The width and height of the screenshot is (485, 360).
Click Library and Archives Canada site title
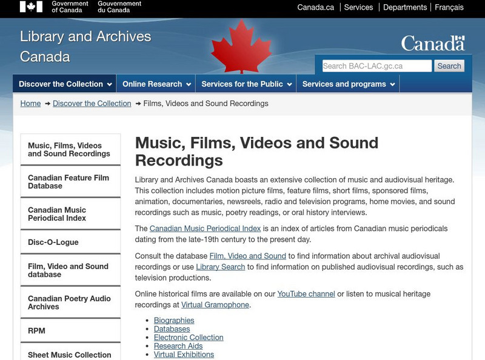pyautogui.click(x=85, y=47)
